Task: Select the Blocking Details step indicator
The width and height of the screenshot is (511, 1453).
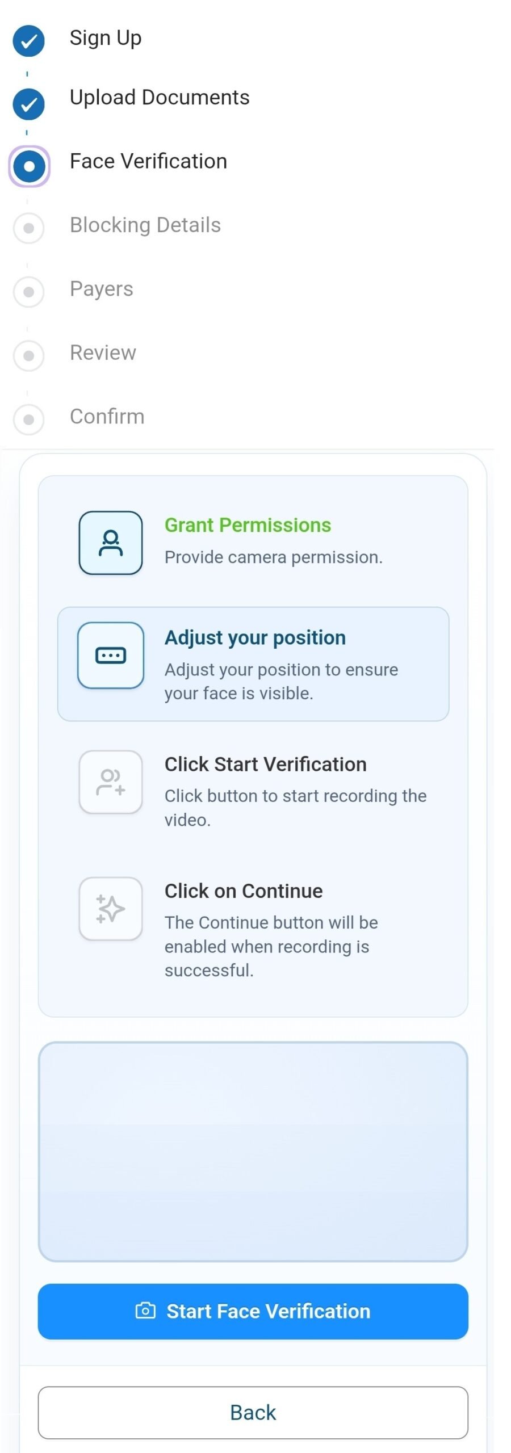Action: (x=28, y=228)
